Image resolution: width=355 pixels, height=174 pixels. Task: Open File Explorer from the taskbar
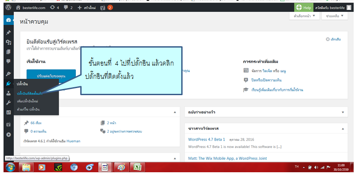tap(26, 167)
